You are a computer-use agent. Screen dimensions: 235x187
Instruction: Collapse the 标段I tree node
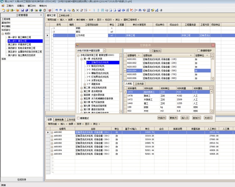point(3,33)
